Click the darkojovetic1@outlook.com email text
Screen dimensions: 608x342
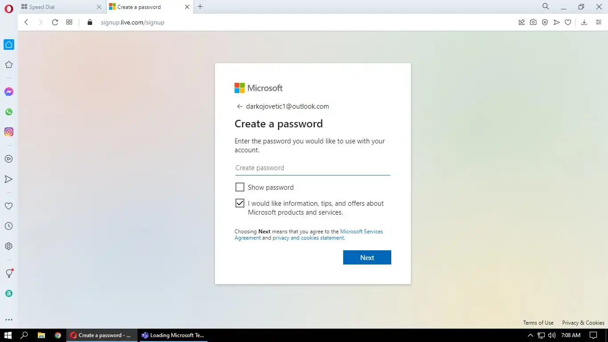(288, 106)
